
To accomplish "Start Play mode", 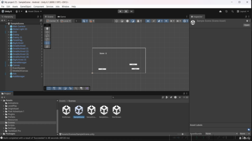I will pyautogui.click(x=120, y=11).
